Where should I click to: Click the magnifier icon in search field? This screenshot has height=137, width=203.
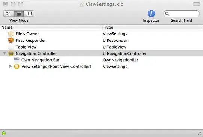[167, 14]
